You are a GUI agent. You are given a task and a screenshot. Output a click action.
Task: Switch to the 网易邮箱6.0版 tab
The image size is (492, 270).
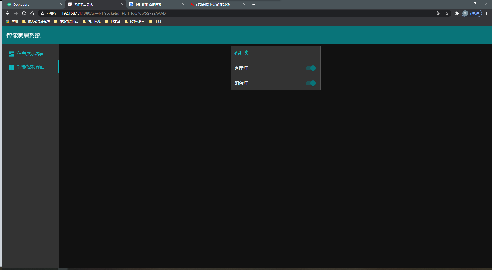pyautogui.click(x=218, y=4)
